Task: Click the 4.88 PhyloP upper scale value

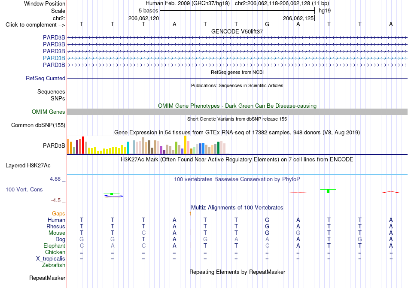Action: (x=55, y=179)
